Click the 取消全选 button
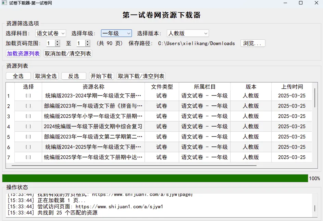Image resolution: width=323 pixels, height=221 pixels. pos(46,76)
